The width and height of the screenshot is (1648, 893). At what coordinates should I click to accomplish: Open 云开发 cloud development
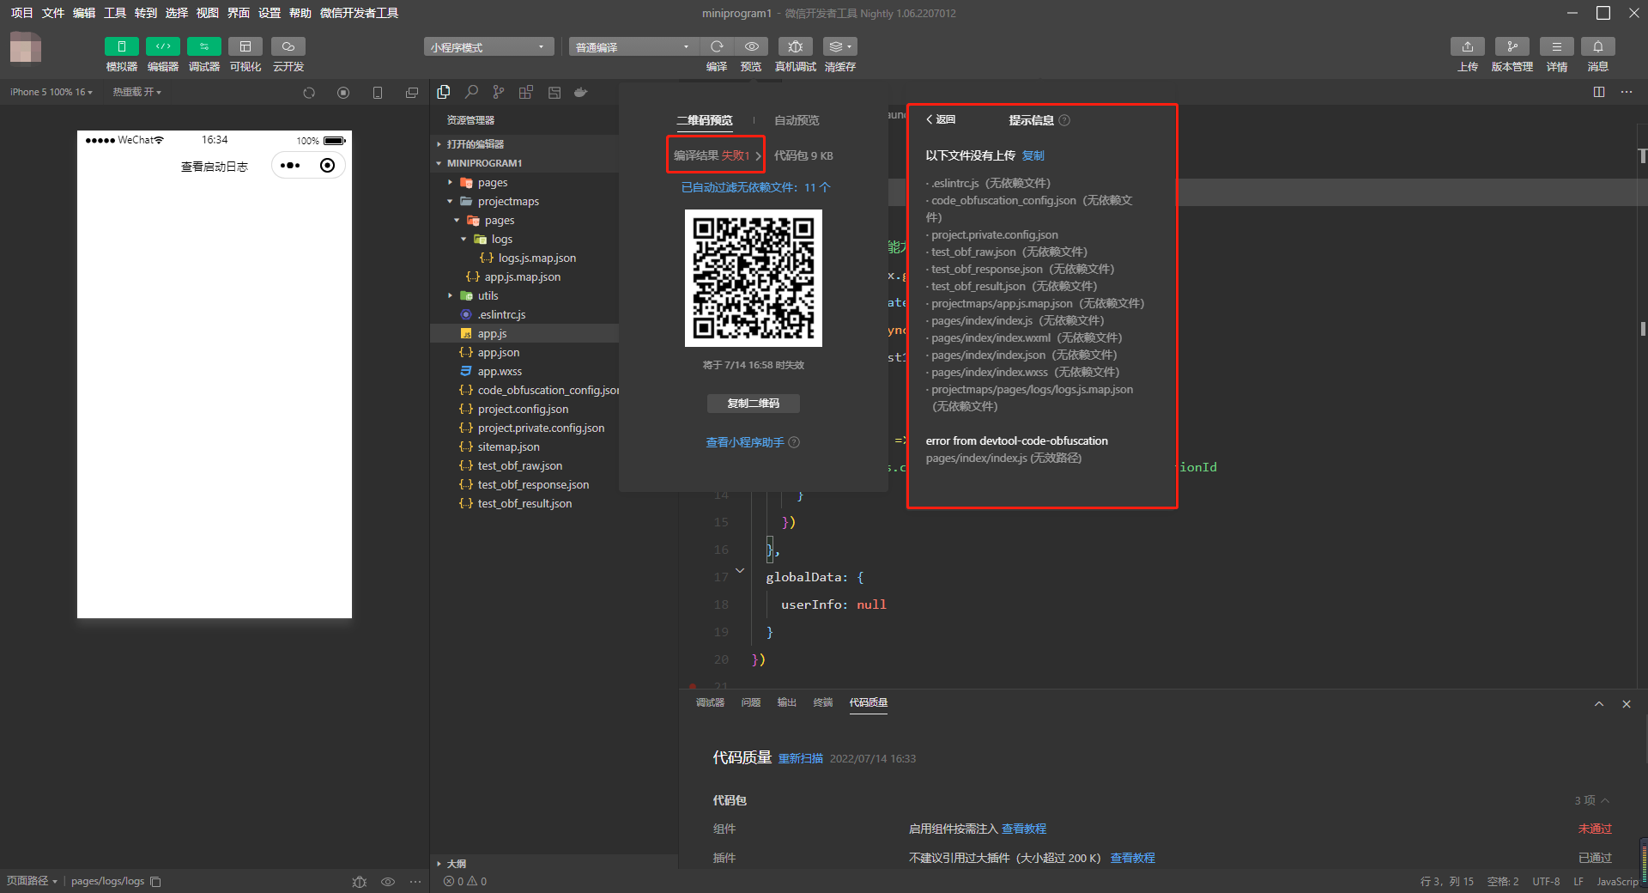click(x=288, y=46)
